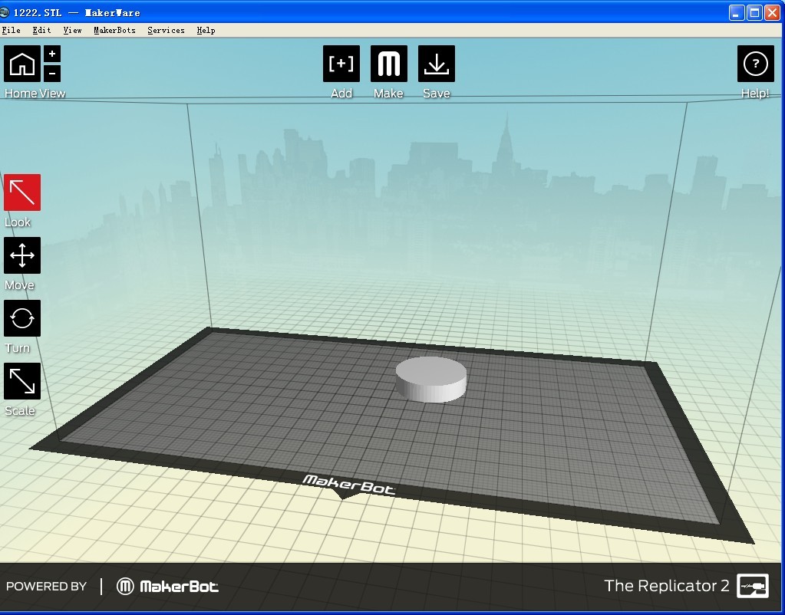Screen dimensions: 785x615
Task: Select the Move tool
Action: [x=22, y=255]
